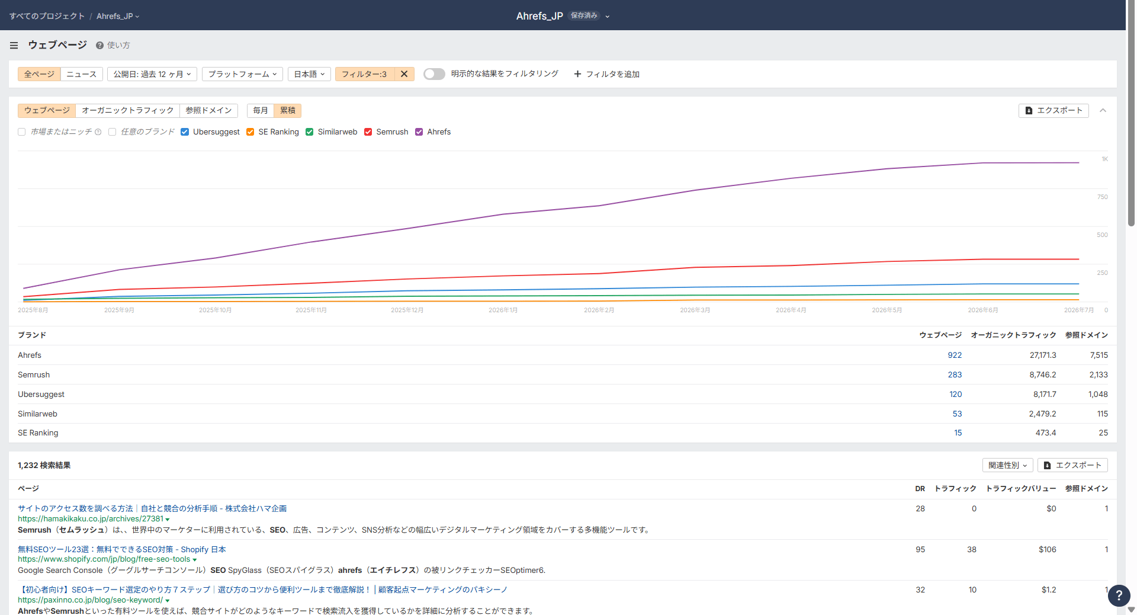Image resolution: width=1137 pixels, height=615 pixels.
Task: Open SE Ranking web pages count 15
Action: (x=958, y=433)
